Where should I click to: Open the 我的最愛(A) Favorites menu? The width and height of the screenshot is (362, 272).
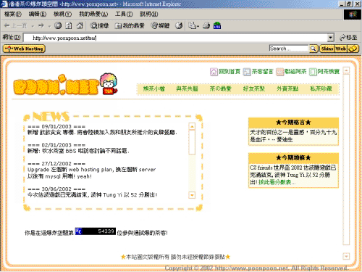pos(93,14)
